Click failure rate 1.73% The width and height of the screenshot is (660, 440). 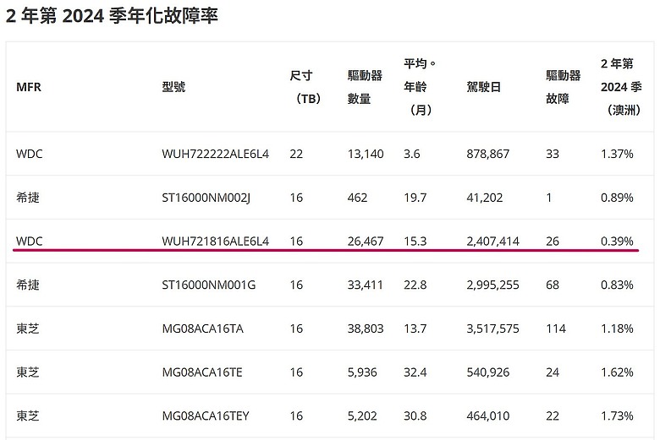617,416
